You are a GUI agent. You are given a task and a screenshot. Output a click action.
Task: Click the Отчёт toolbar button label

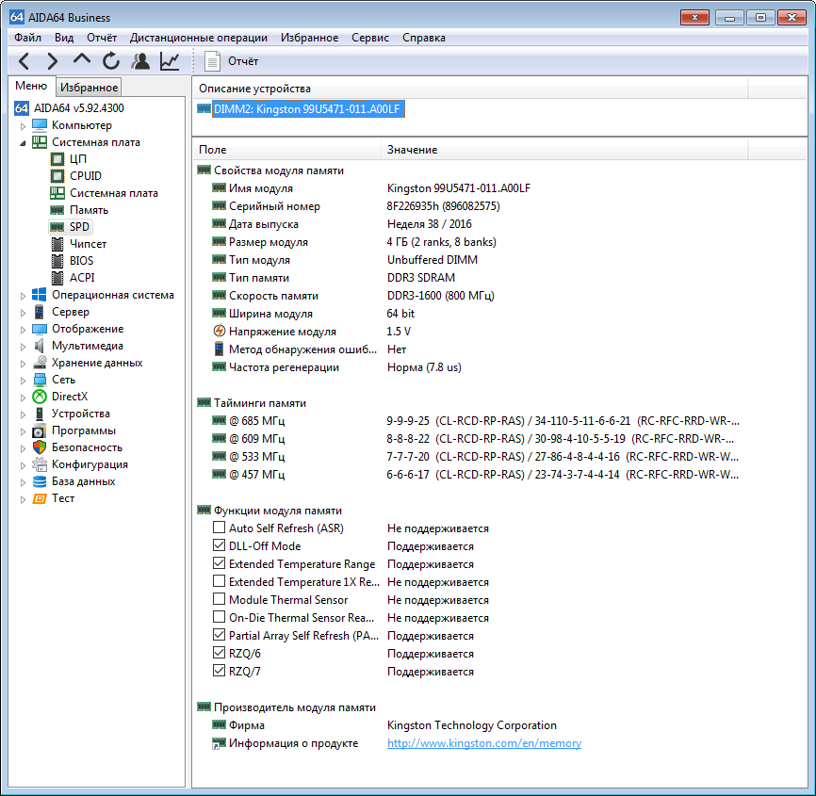pyautogui.click(x=243, y=61)
